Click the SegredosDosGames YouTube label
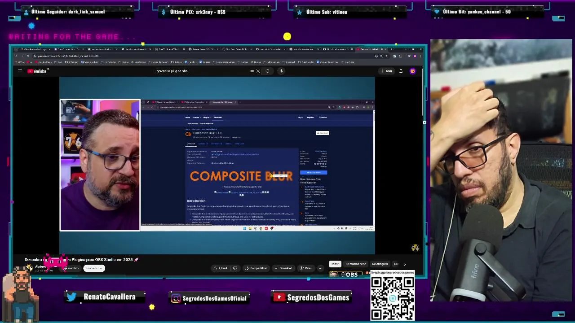Screen dimensions: 575x323 318,298
